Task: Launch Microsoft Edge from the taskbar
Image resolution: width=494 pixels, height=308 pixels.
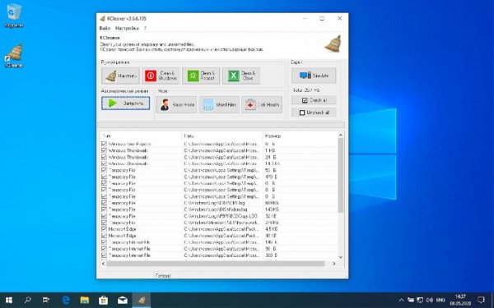Action: pyautogui.click(x=66, y=300)
